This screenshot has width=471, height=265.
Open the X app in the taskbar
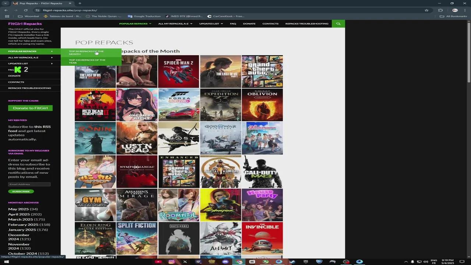coord(185,262)
